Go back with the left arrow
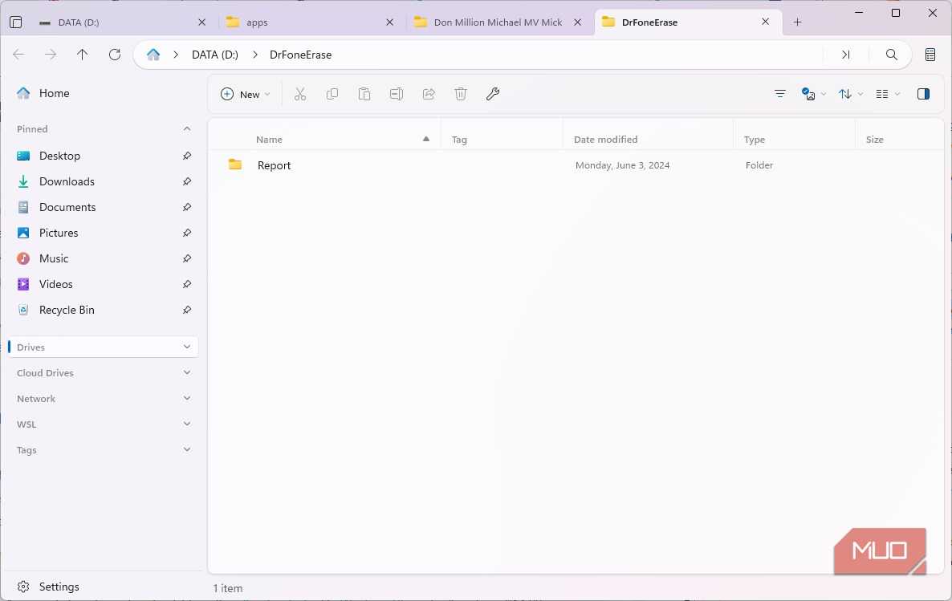Viewport: 952px width, 601px height. coord(18,55)
